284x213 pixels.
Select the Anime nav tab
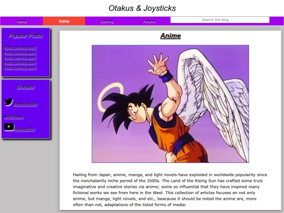[x=64, y=21]
